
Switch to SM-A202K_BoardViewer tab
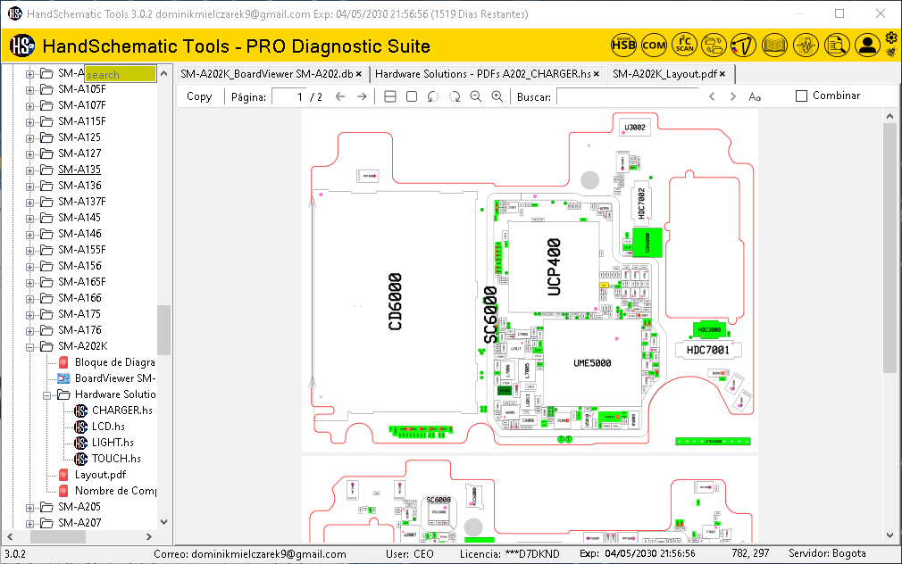click(x=267, y=73)
